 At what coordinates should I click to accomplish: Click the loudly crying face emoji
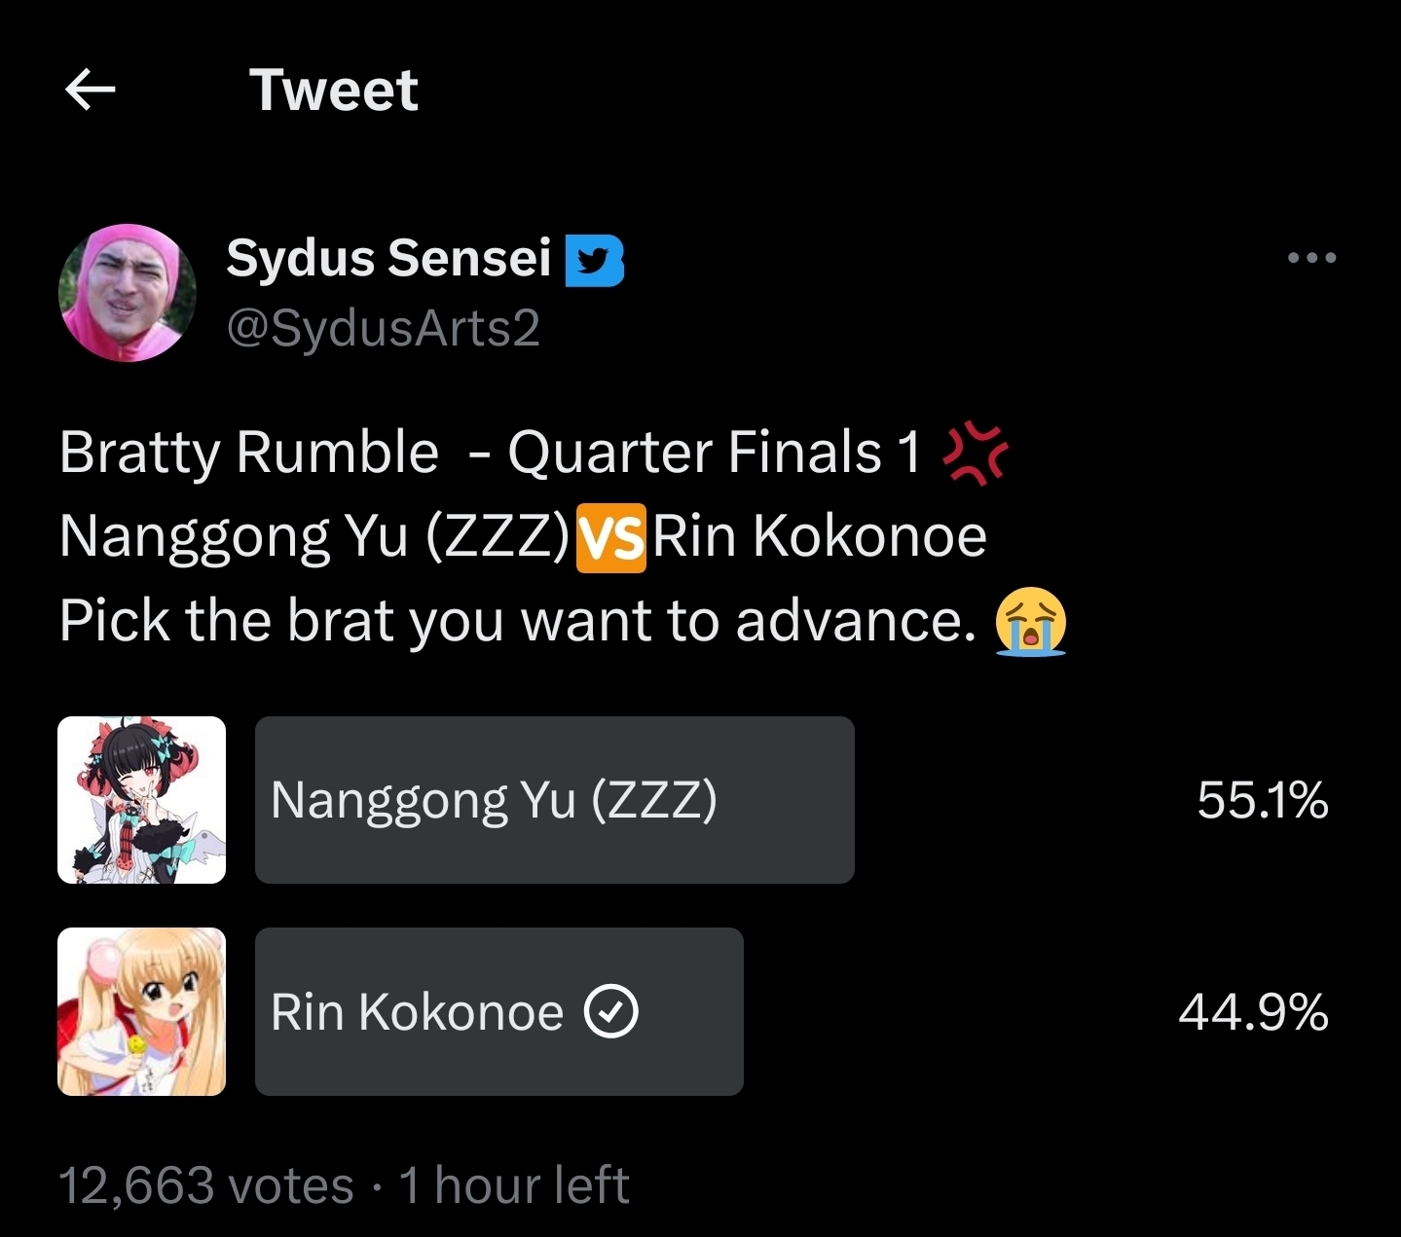[1030, 621]
